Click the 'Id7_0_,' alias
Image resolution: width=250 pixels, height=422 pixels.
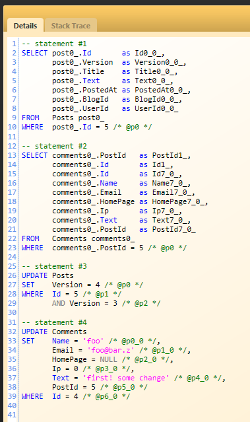(167, 174)
